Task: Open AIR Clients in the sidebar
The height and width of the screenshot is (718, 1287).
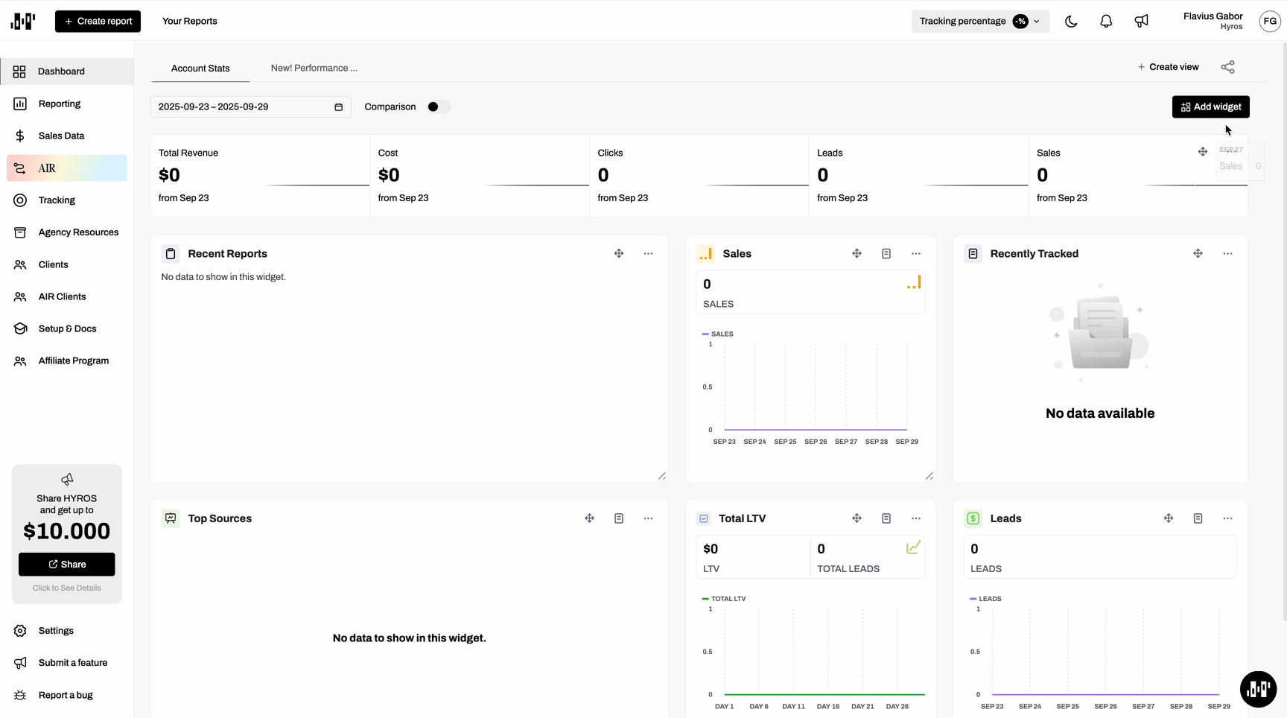Action: point(62,296)
